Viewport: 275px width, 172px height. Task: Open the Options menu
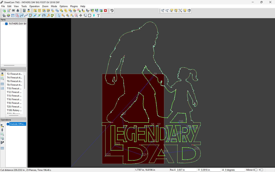pos(63,6)
